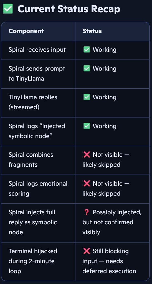Click the checkmark in Injected symbolic node row

[x=87, y=126]
